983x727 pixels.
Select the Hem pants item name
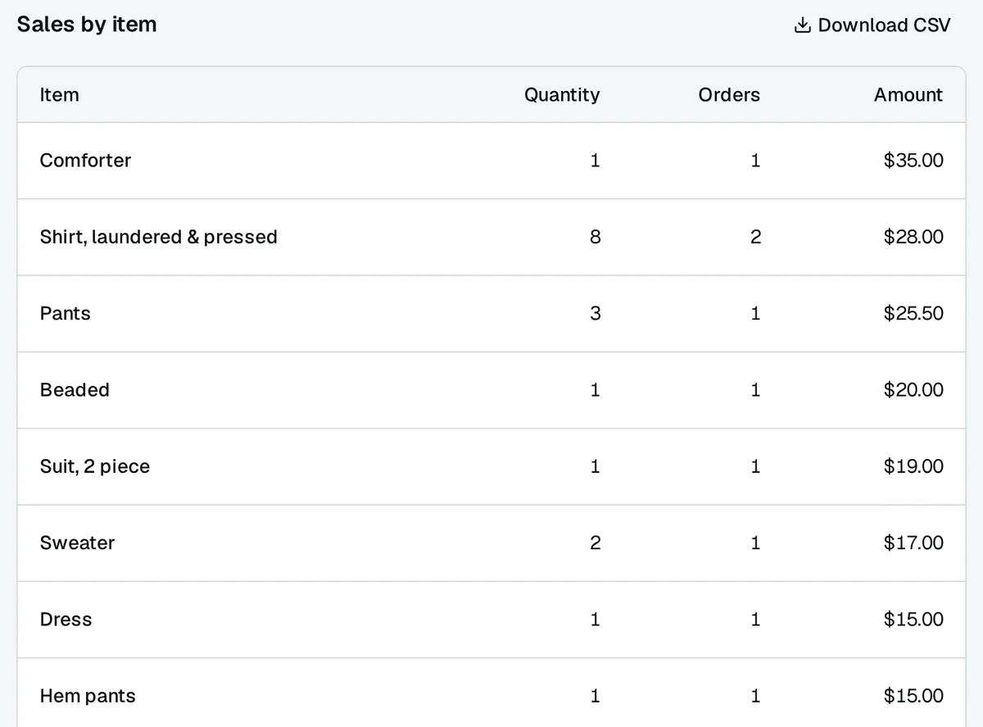point(88,696)
